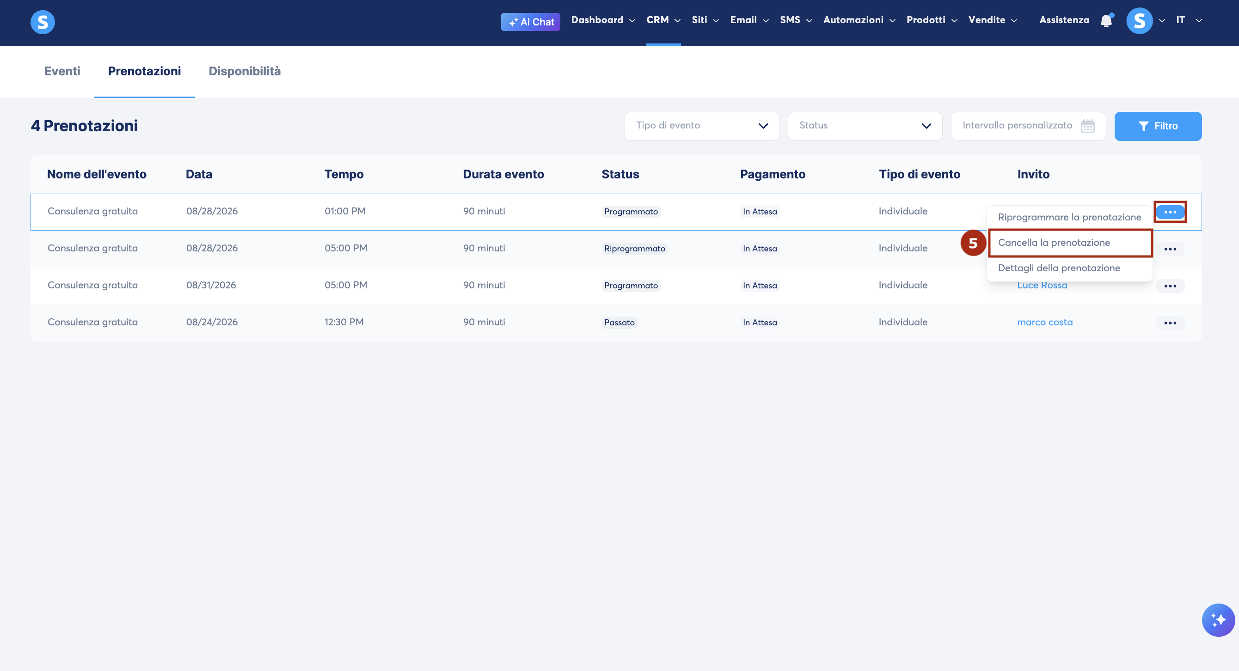The width and height of the screenshot is (1239, 671).
Task: Click the Pagamento column header
Action: [773, 174]
